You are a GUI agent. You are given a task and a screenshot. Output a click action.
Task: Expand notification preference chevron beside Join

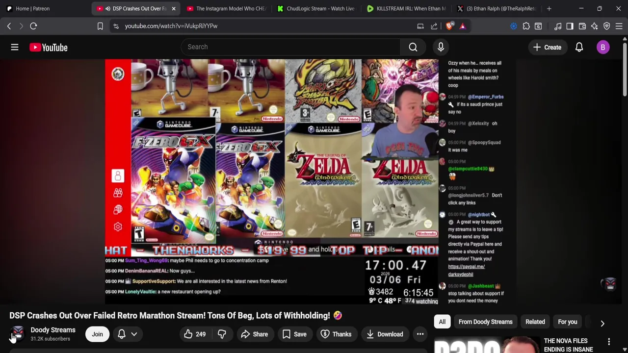pos(134,334)
